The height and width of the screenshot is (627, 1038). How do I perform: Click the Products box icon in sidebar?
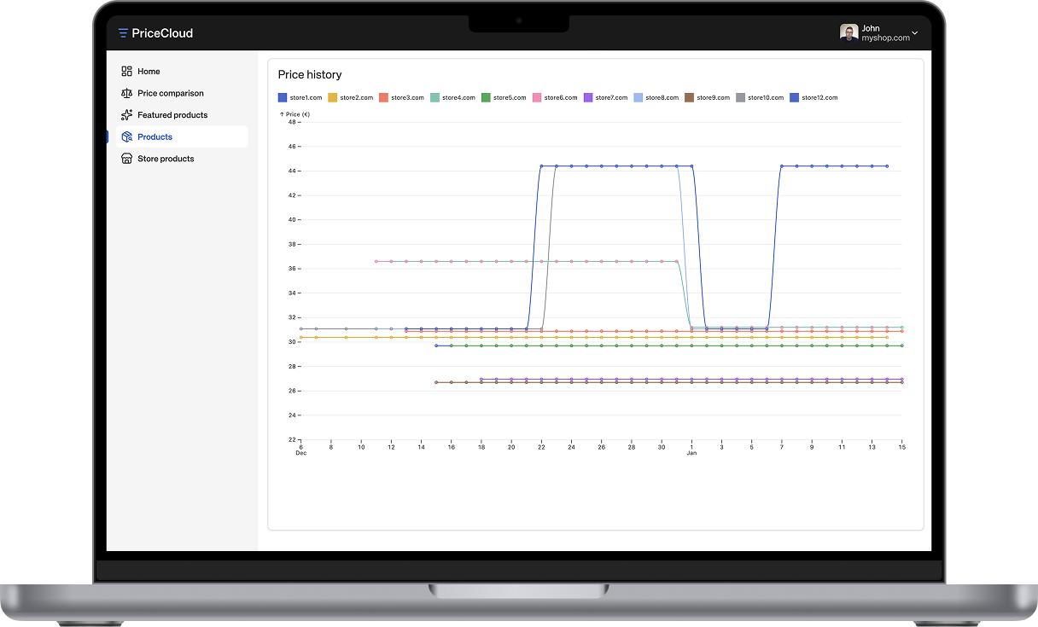(x=126, y=136)
